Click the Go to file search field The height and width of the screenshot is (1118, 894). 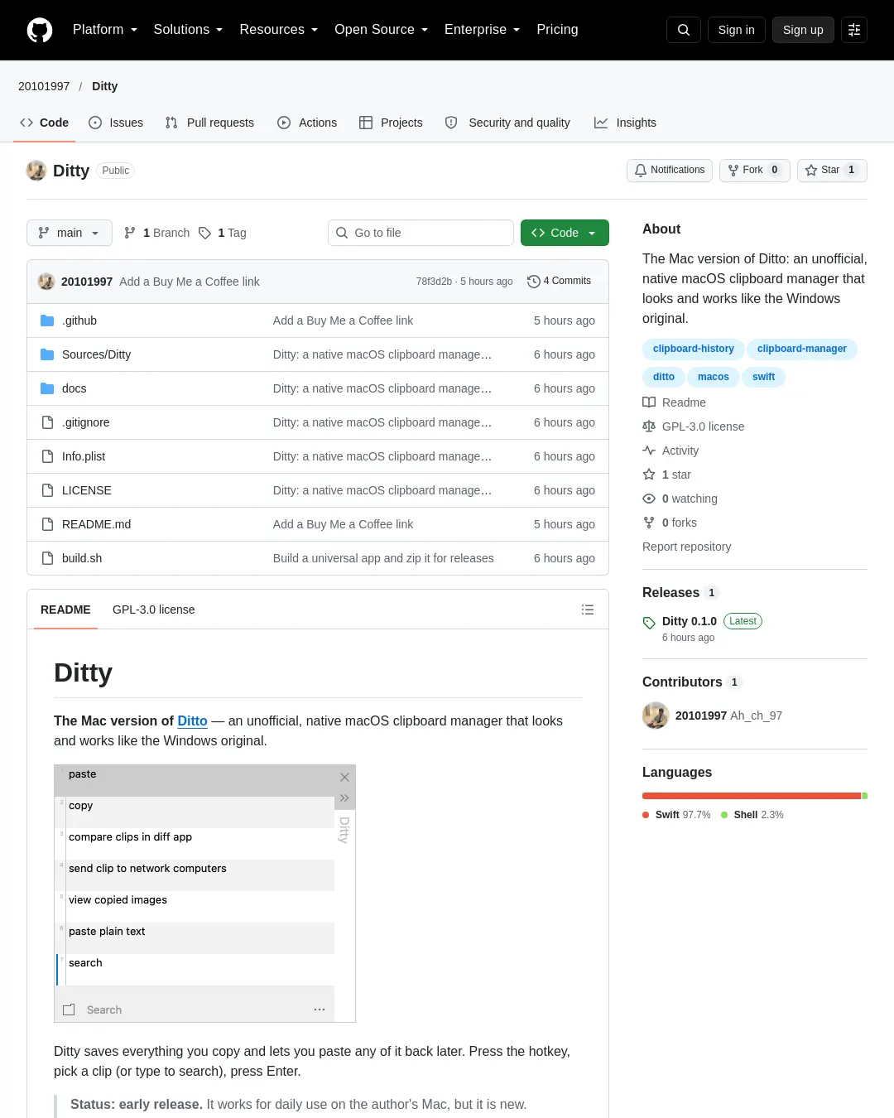coord(421,233)
